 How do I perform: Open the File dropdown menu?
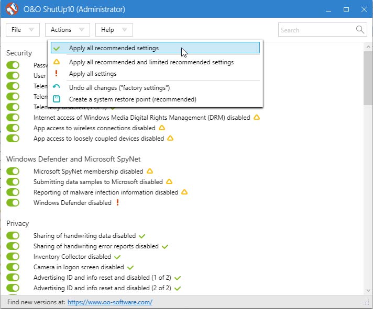click(x=23, y=30)
